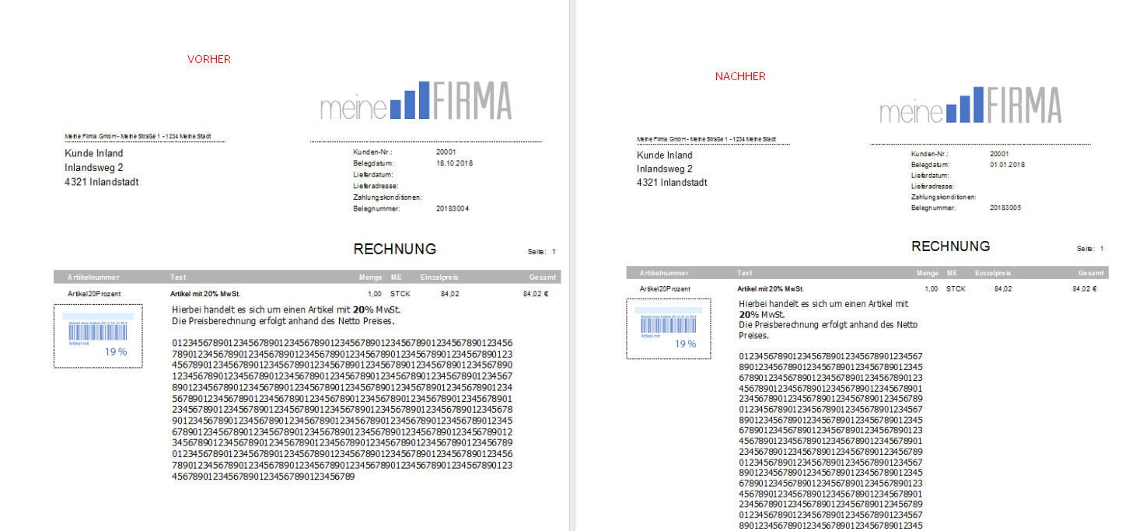Click the RECHNUNG heading in the right document
The image size is (1129, 531).
[x=950, y=246]
